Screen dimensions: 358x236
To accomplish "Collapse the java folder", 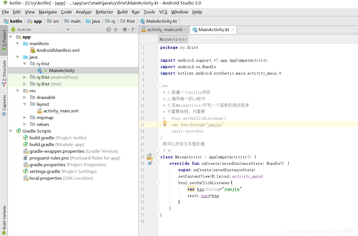I will coord(18,57).
